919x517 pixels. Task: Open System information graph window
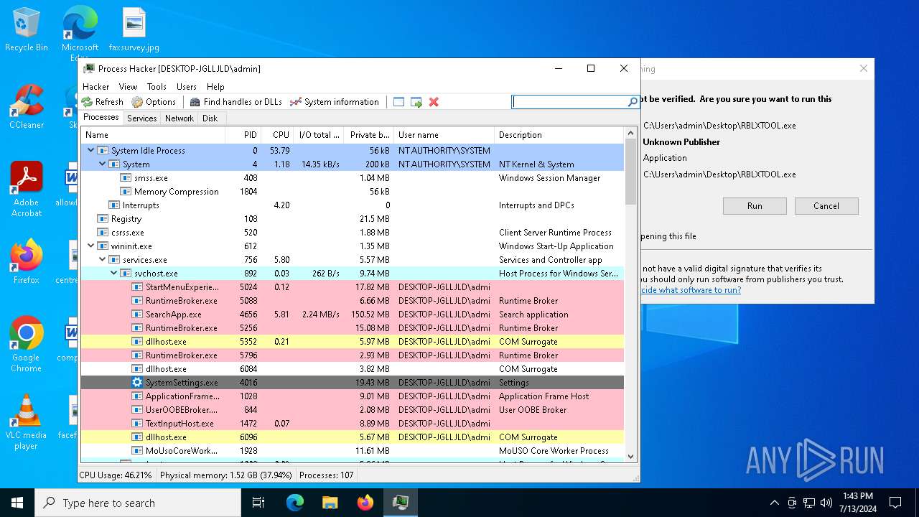pos(335,102)
